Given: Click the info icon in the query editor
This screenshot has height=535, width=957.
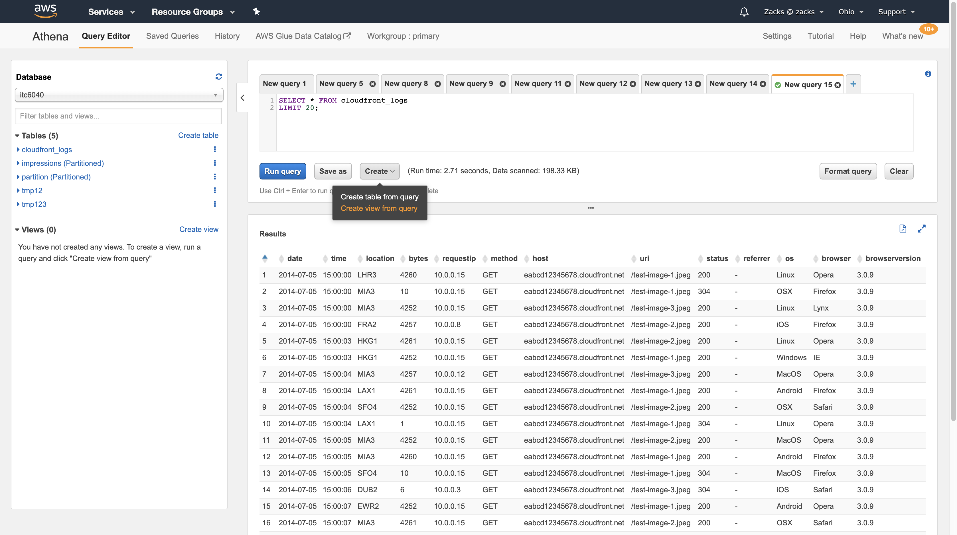Looking at the screenshot, I should (928, 74).
